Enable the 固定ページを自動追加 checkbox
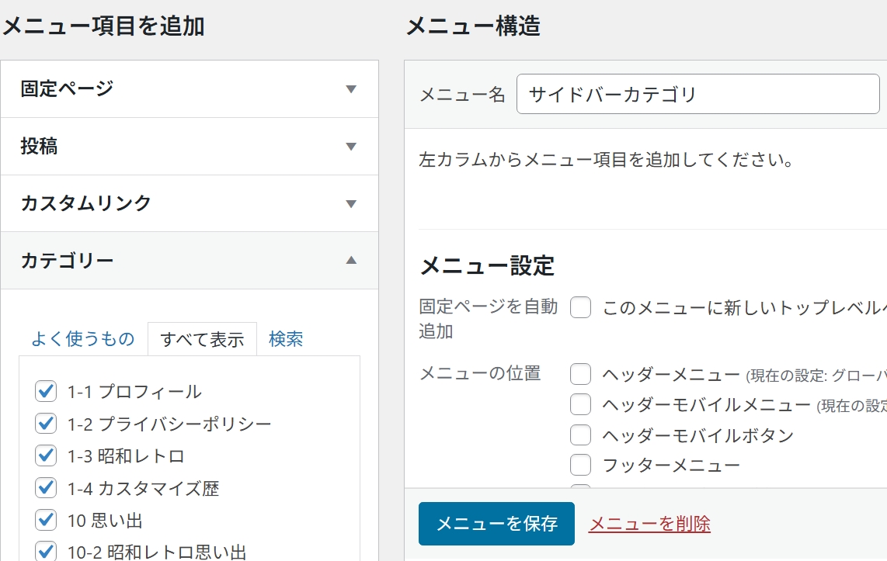This screenshot has width=887, height=561. click(x=579, y=308)
